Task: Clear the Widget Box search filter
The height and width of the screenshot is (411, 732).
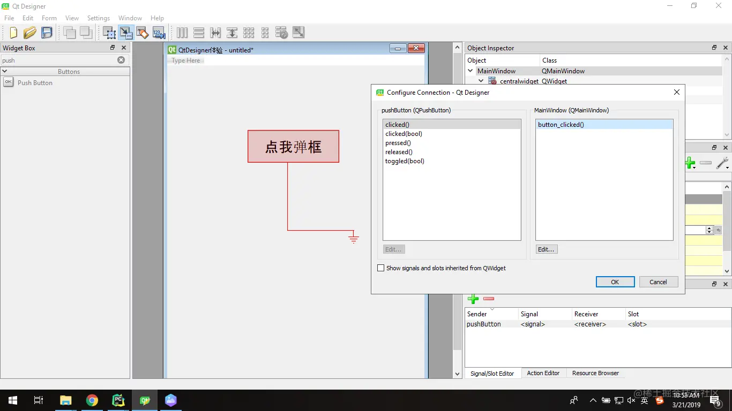Action: [x=121, y=60]
